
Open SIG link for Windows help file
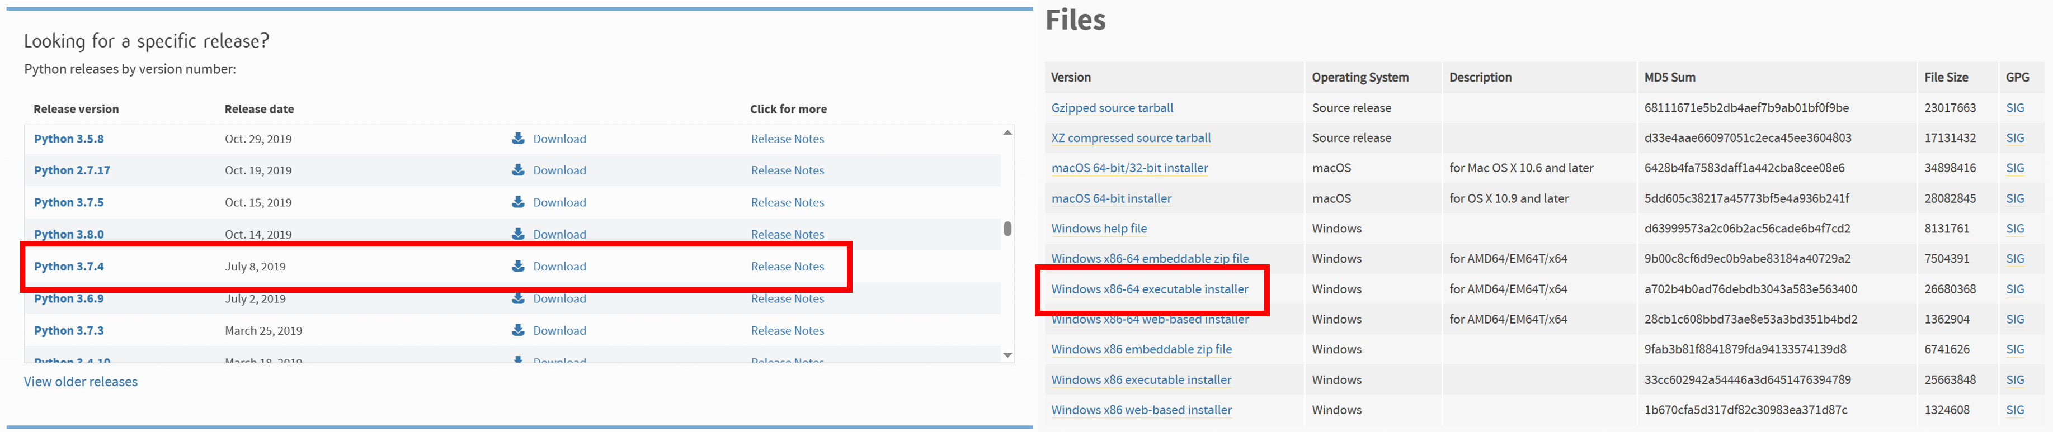pos(2014,229)
